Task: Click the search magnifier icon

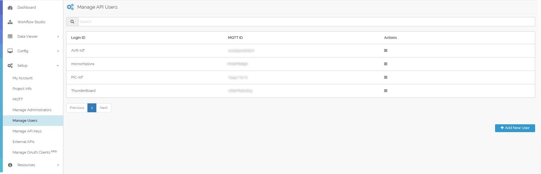Action: coord(72,21)
